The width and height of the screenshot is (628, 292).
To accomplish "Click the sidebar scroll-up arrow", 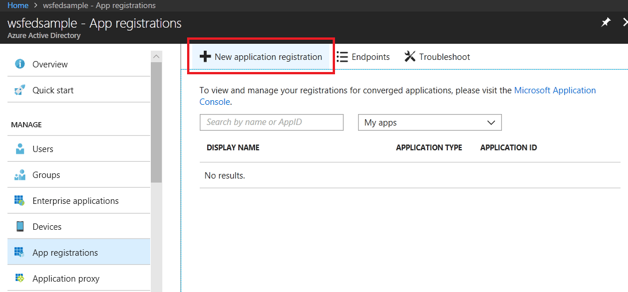I will pyautogui.click(x=156, y=56).
